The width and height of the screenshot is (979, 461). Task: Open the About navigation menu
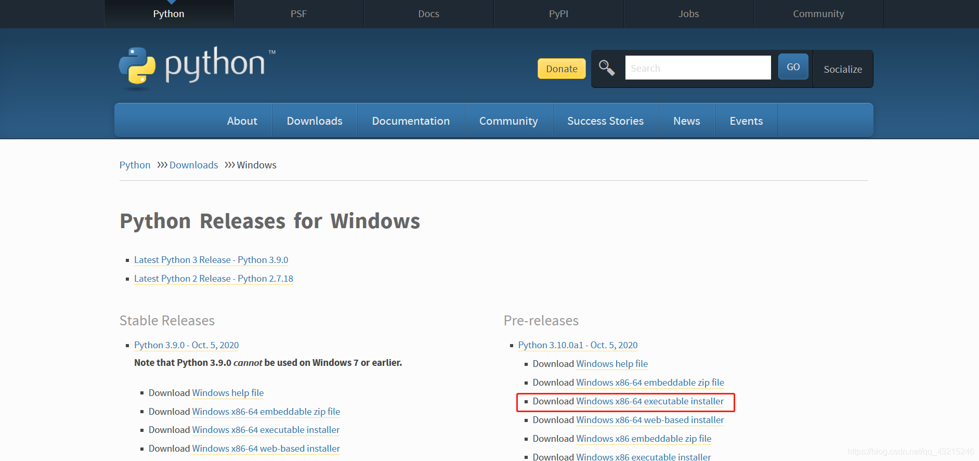coord(242,121)
